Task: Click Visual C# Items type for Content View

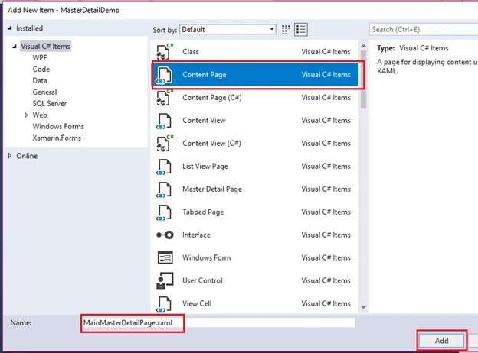Action: click(326, 121)
